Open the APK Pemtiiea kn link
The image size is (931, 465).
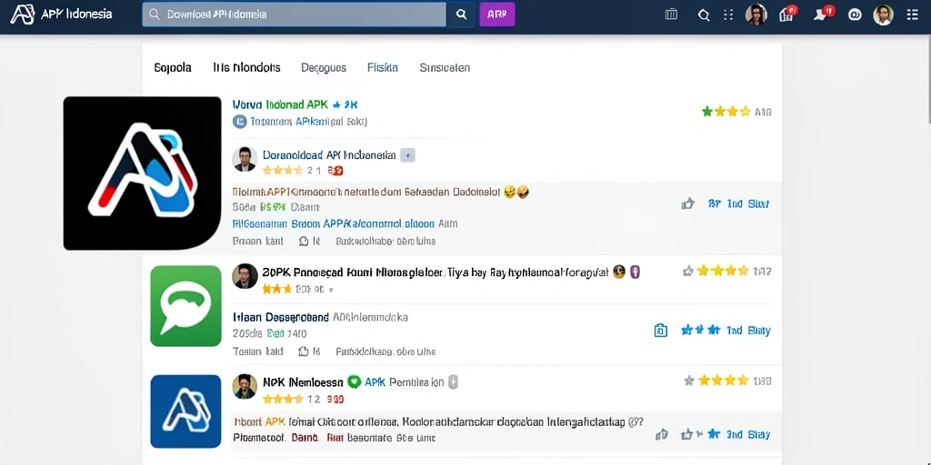coord(405,382)
